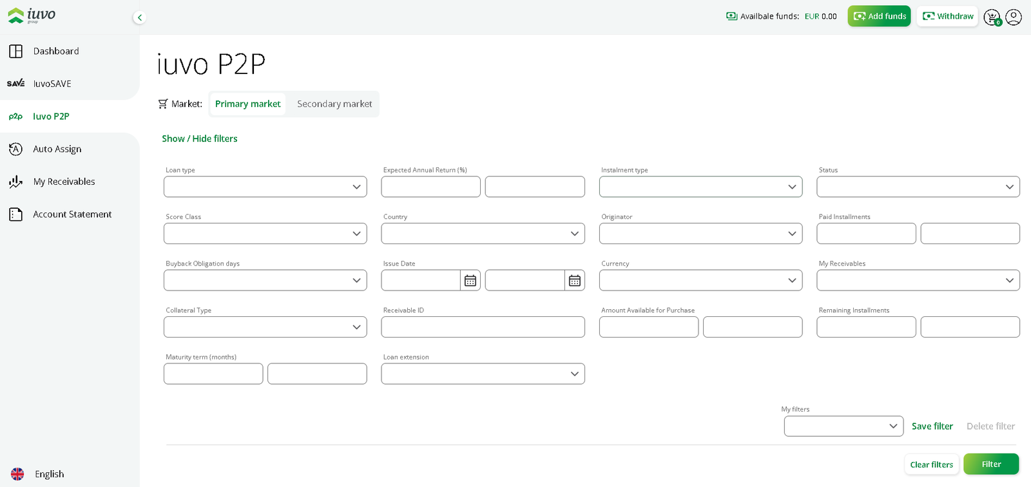This screenshot has height=487, width=1031.
Task: Click the Dashboard panel icon
Action: [x=16, y=51]
